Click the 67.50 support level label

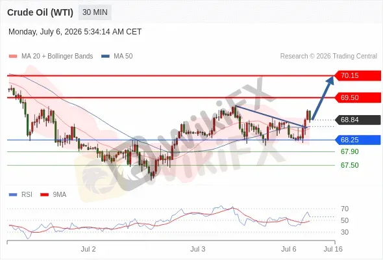pos(349,165)
